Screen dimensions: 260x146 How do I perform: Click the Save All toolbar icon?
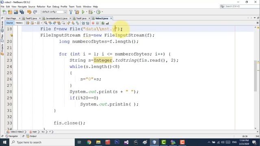22,12
